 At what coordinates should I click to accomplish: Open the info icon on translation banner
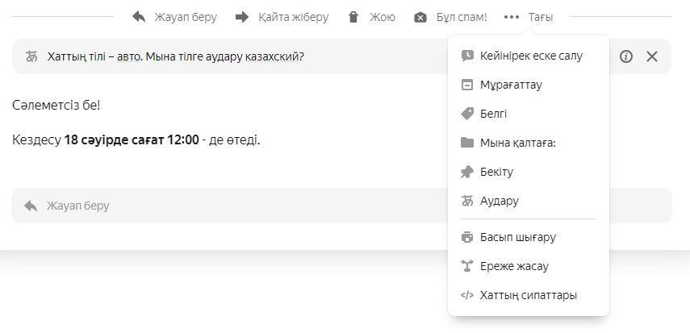626,56
